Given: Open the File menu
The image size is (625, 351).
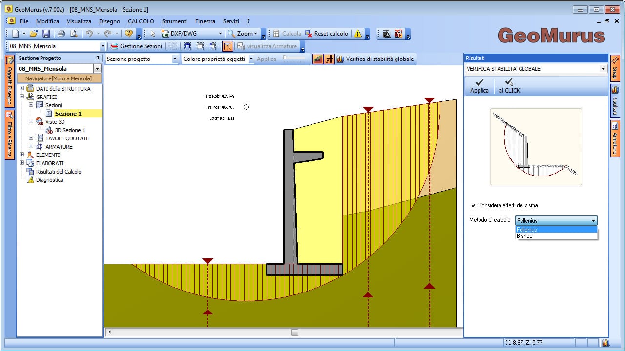Looking at the screenshot, I should pos(24,21).
